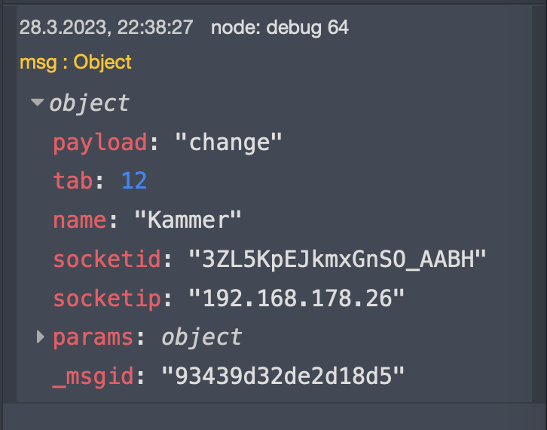The image size is (547, 430).
Task: Click the numeric value 12
Action: 133,181
